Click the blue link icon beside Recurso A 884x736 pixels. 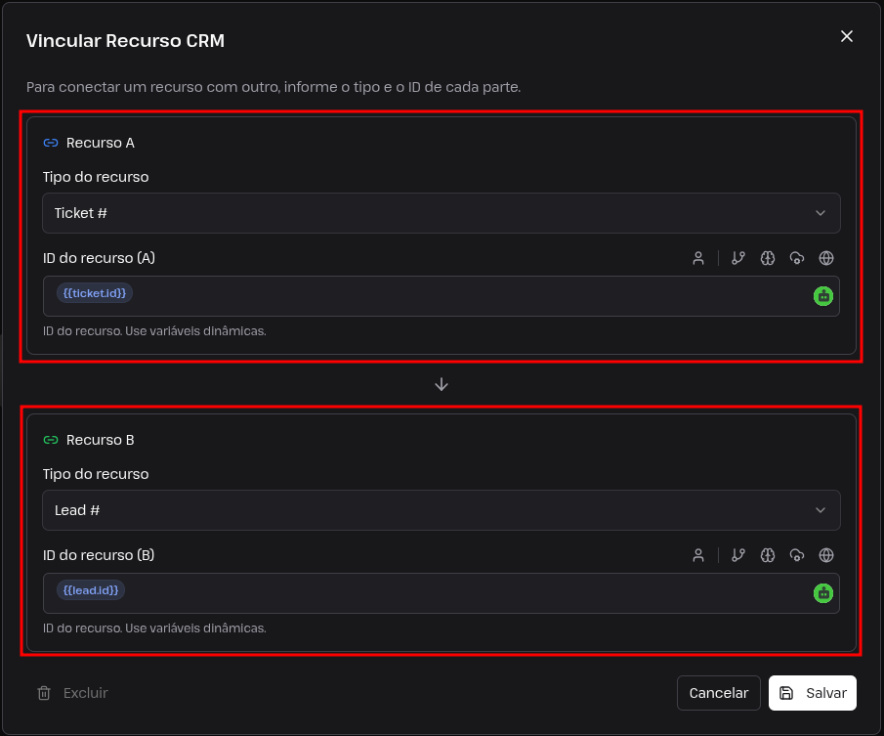51,143
